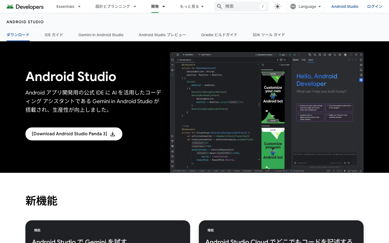This screenshot has width=389, height=243.
Task: Open the Gradle ビルドガイド tab
Action: [219, 35]
